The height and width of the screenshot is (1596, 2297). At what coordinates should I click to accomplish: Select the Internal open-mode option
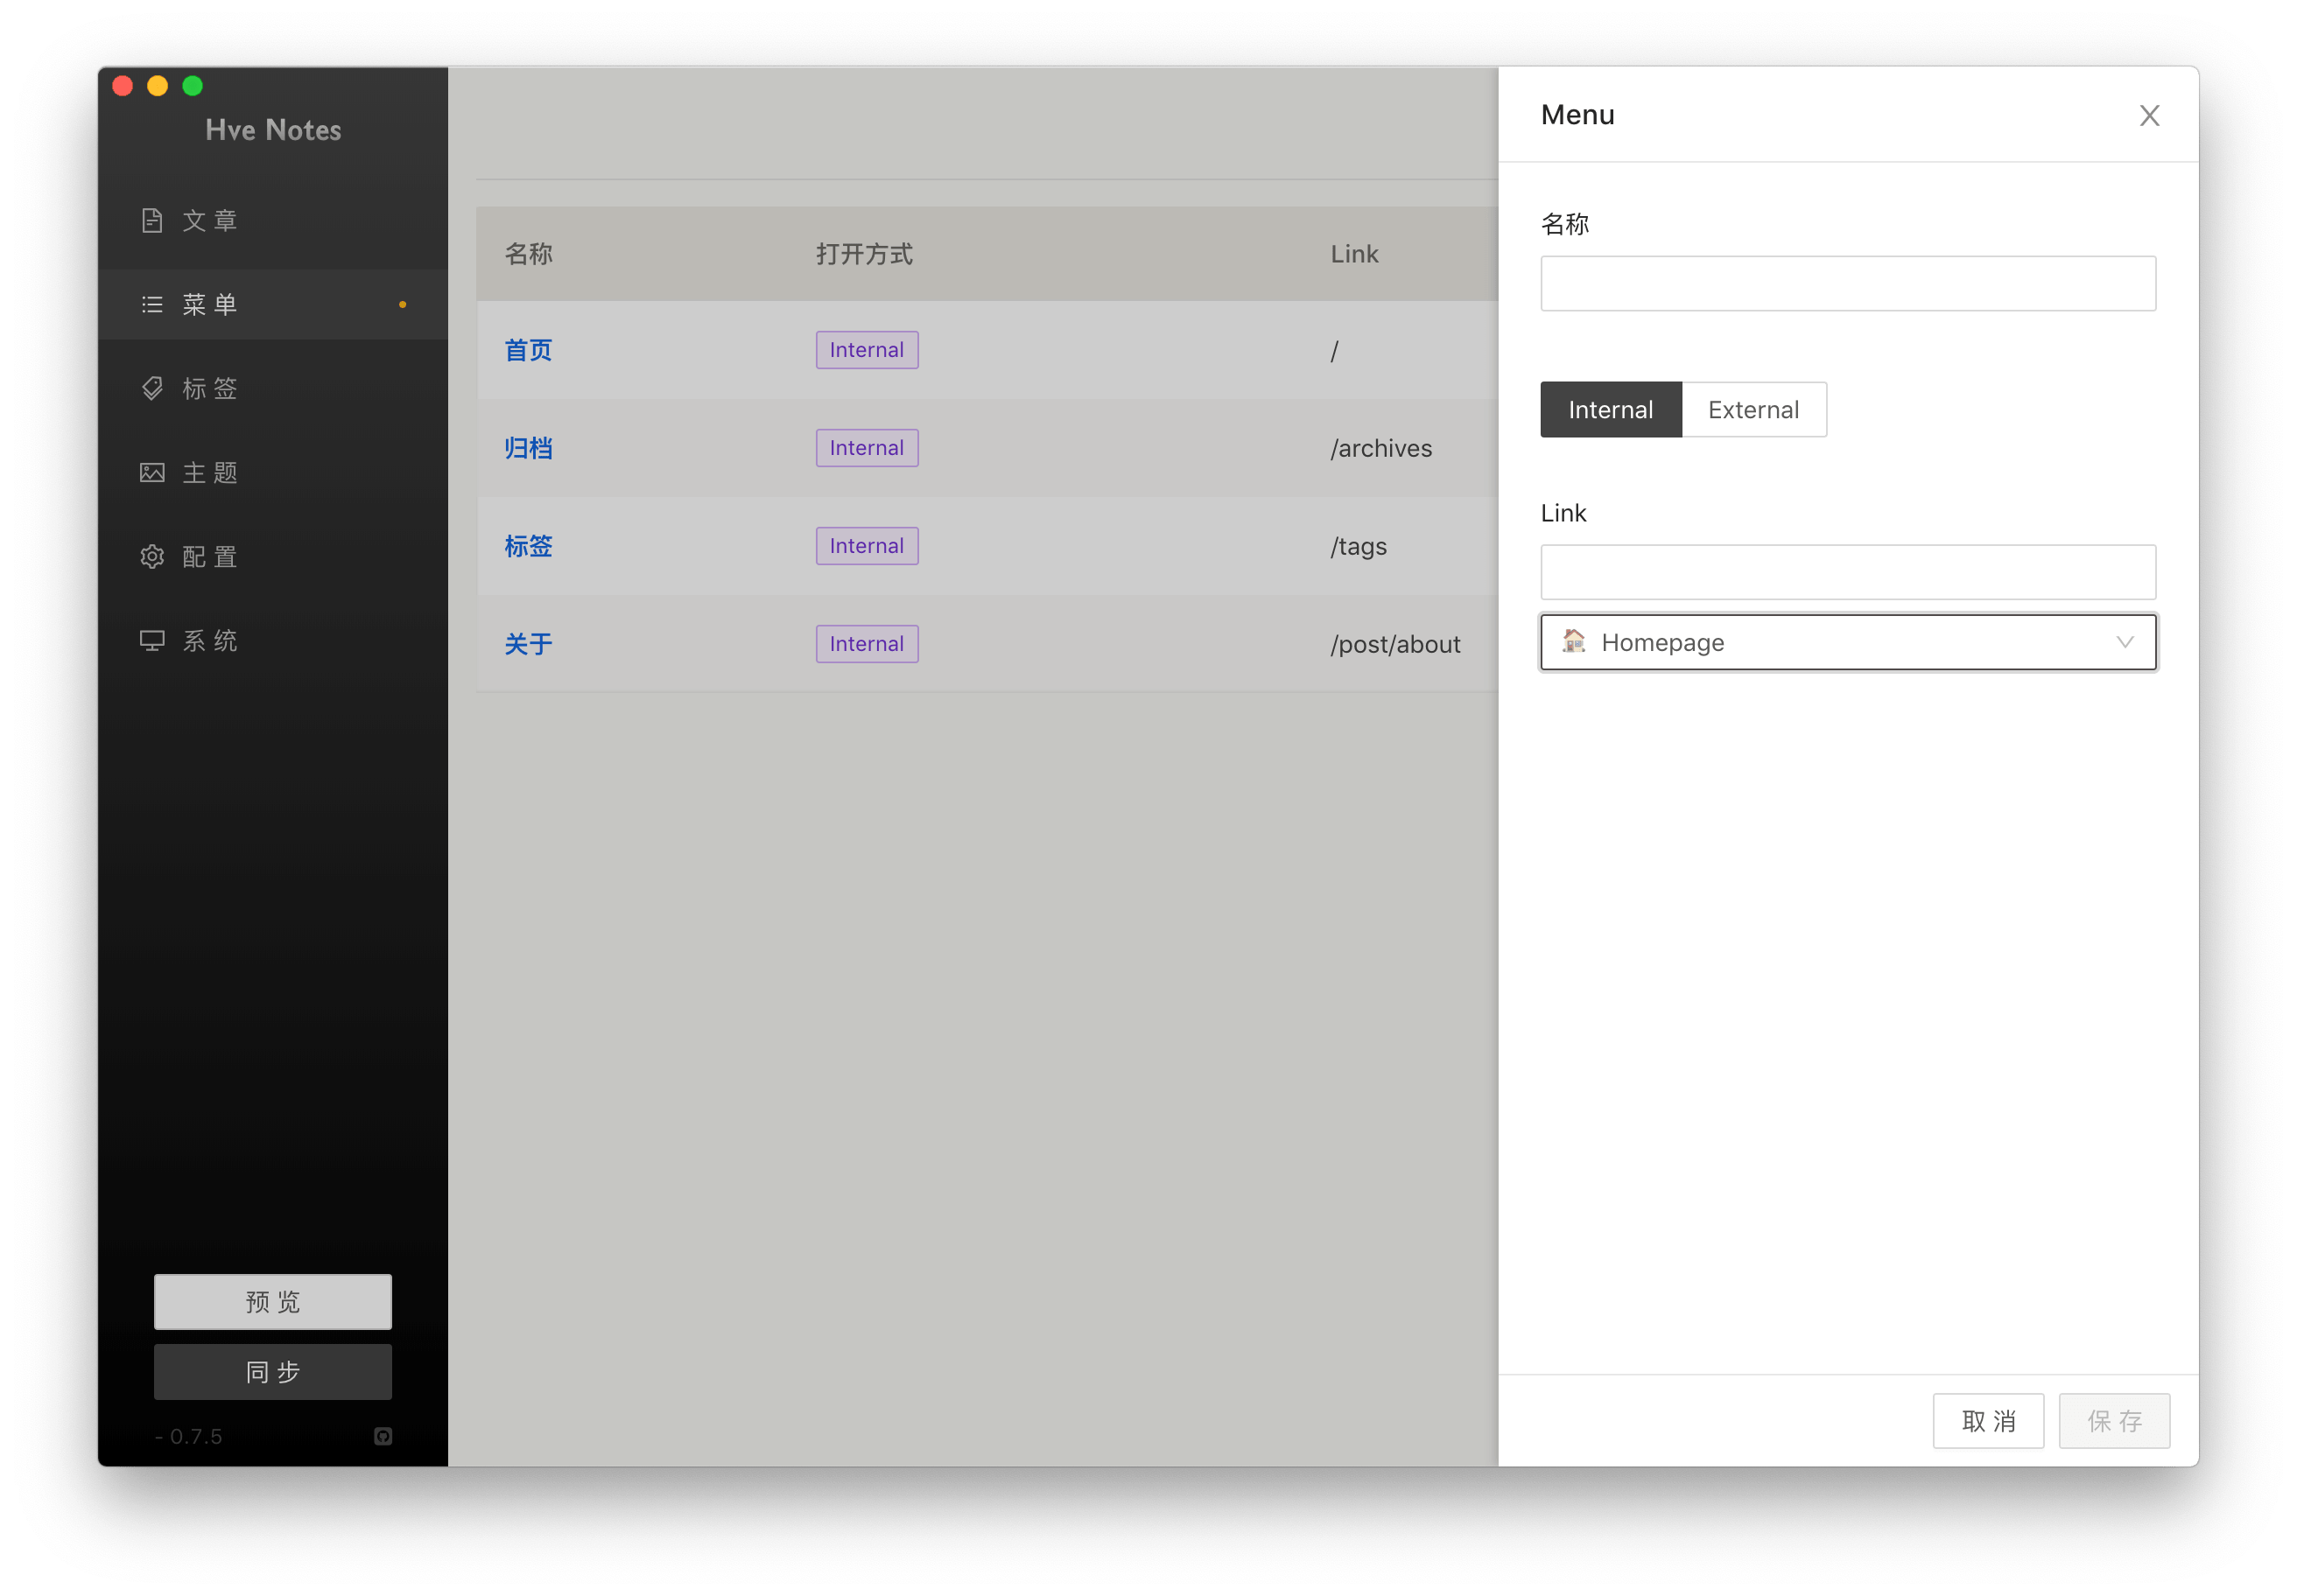click(1611, 409)
